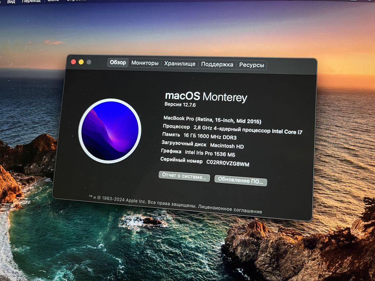
Task: Close the About This Mac window
Action: click(x=74, y=62)
